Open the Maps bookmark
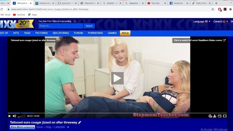The image size is (233, 131). coord(32,15)
